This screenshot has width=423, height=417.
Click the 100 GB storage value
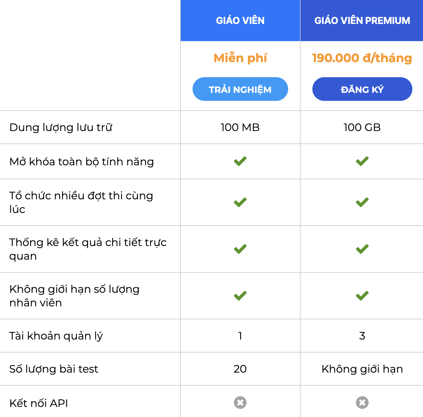[362, 127]
